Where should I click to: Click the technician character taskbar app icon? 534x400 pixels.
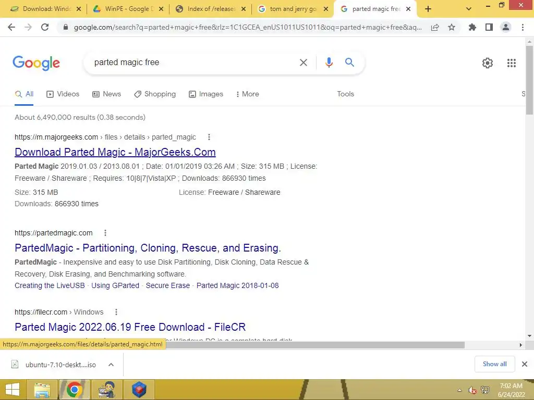(106, 390)
